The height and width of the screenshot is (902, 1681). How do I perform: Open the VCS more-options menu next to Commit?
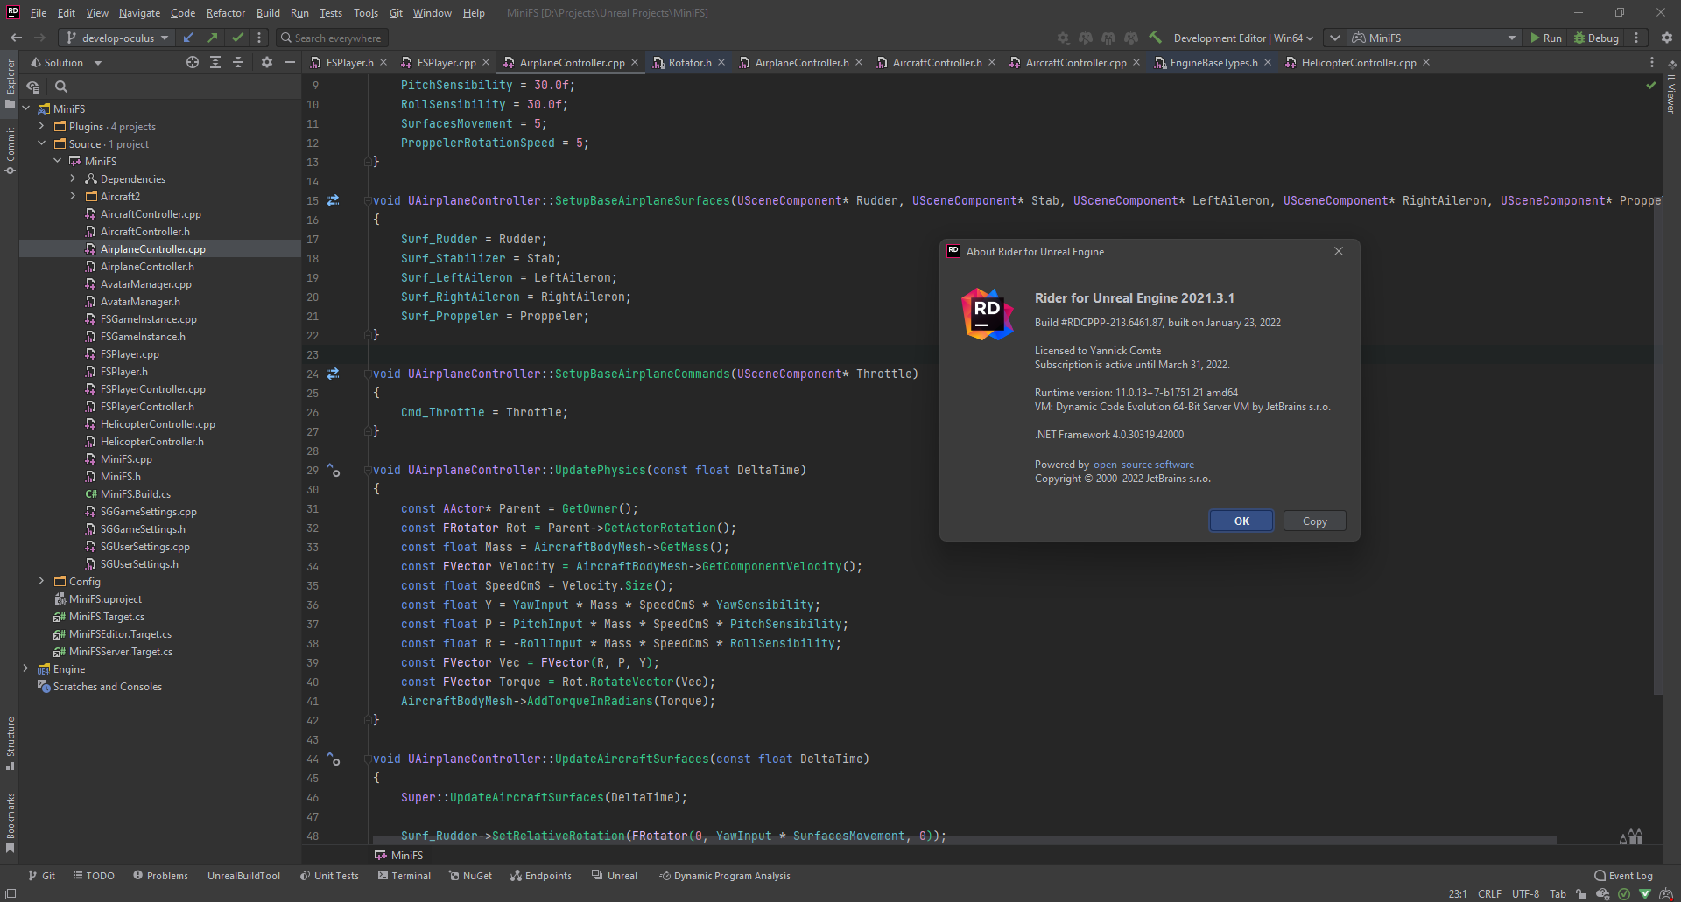[x=259, y=38]
